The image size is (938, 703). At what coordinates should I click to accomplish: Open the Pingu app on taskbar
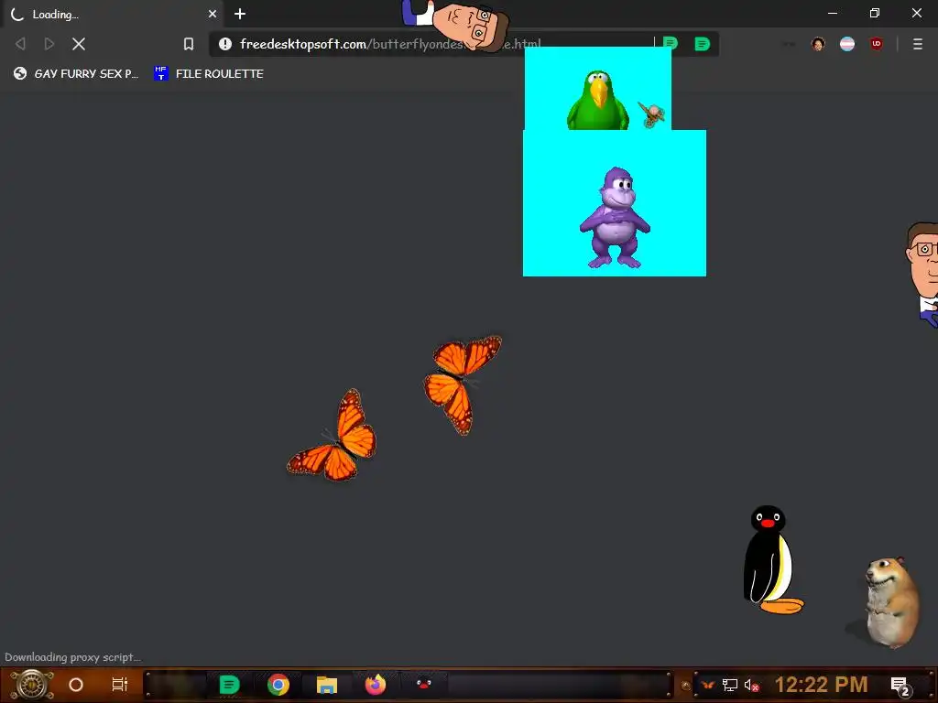(424, 683)
